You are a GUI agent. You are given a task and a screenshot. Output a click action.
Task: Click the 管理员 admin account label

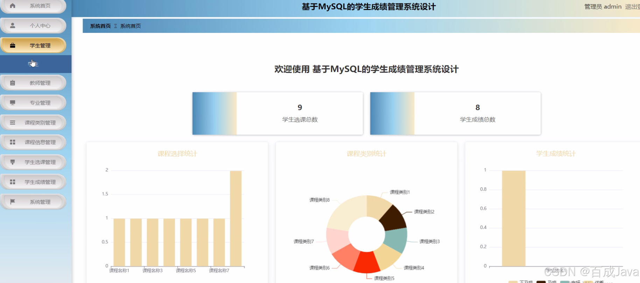click(603, 7)
